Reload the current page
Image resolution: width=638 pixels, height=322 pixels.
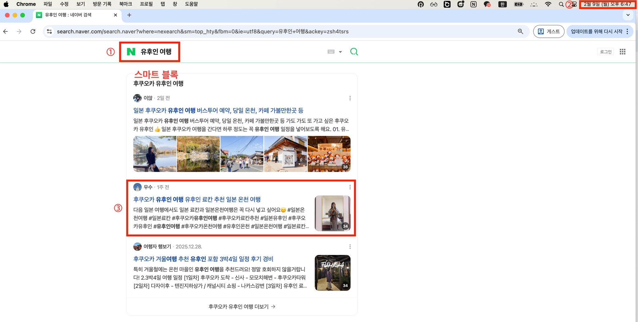click(33, 31)
